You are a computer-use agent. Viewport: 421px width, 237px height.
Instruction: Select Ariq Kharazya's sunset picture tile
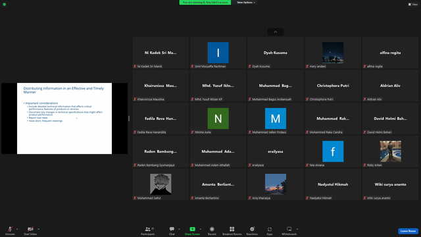pyautogui.click(x=276, y=184)
